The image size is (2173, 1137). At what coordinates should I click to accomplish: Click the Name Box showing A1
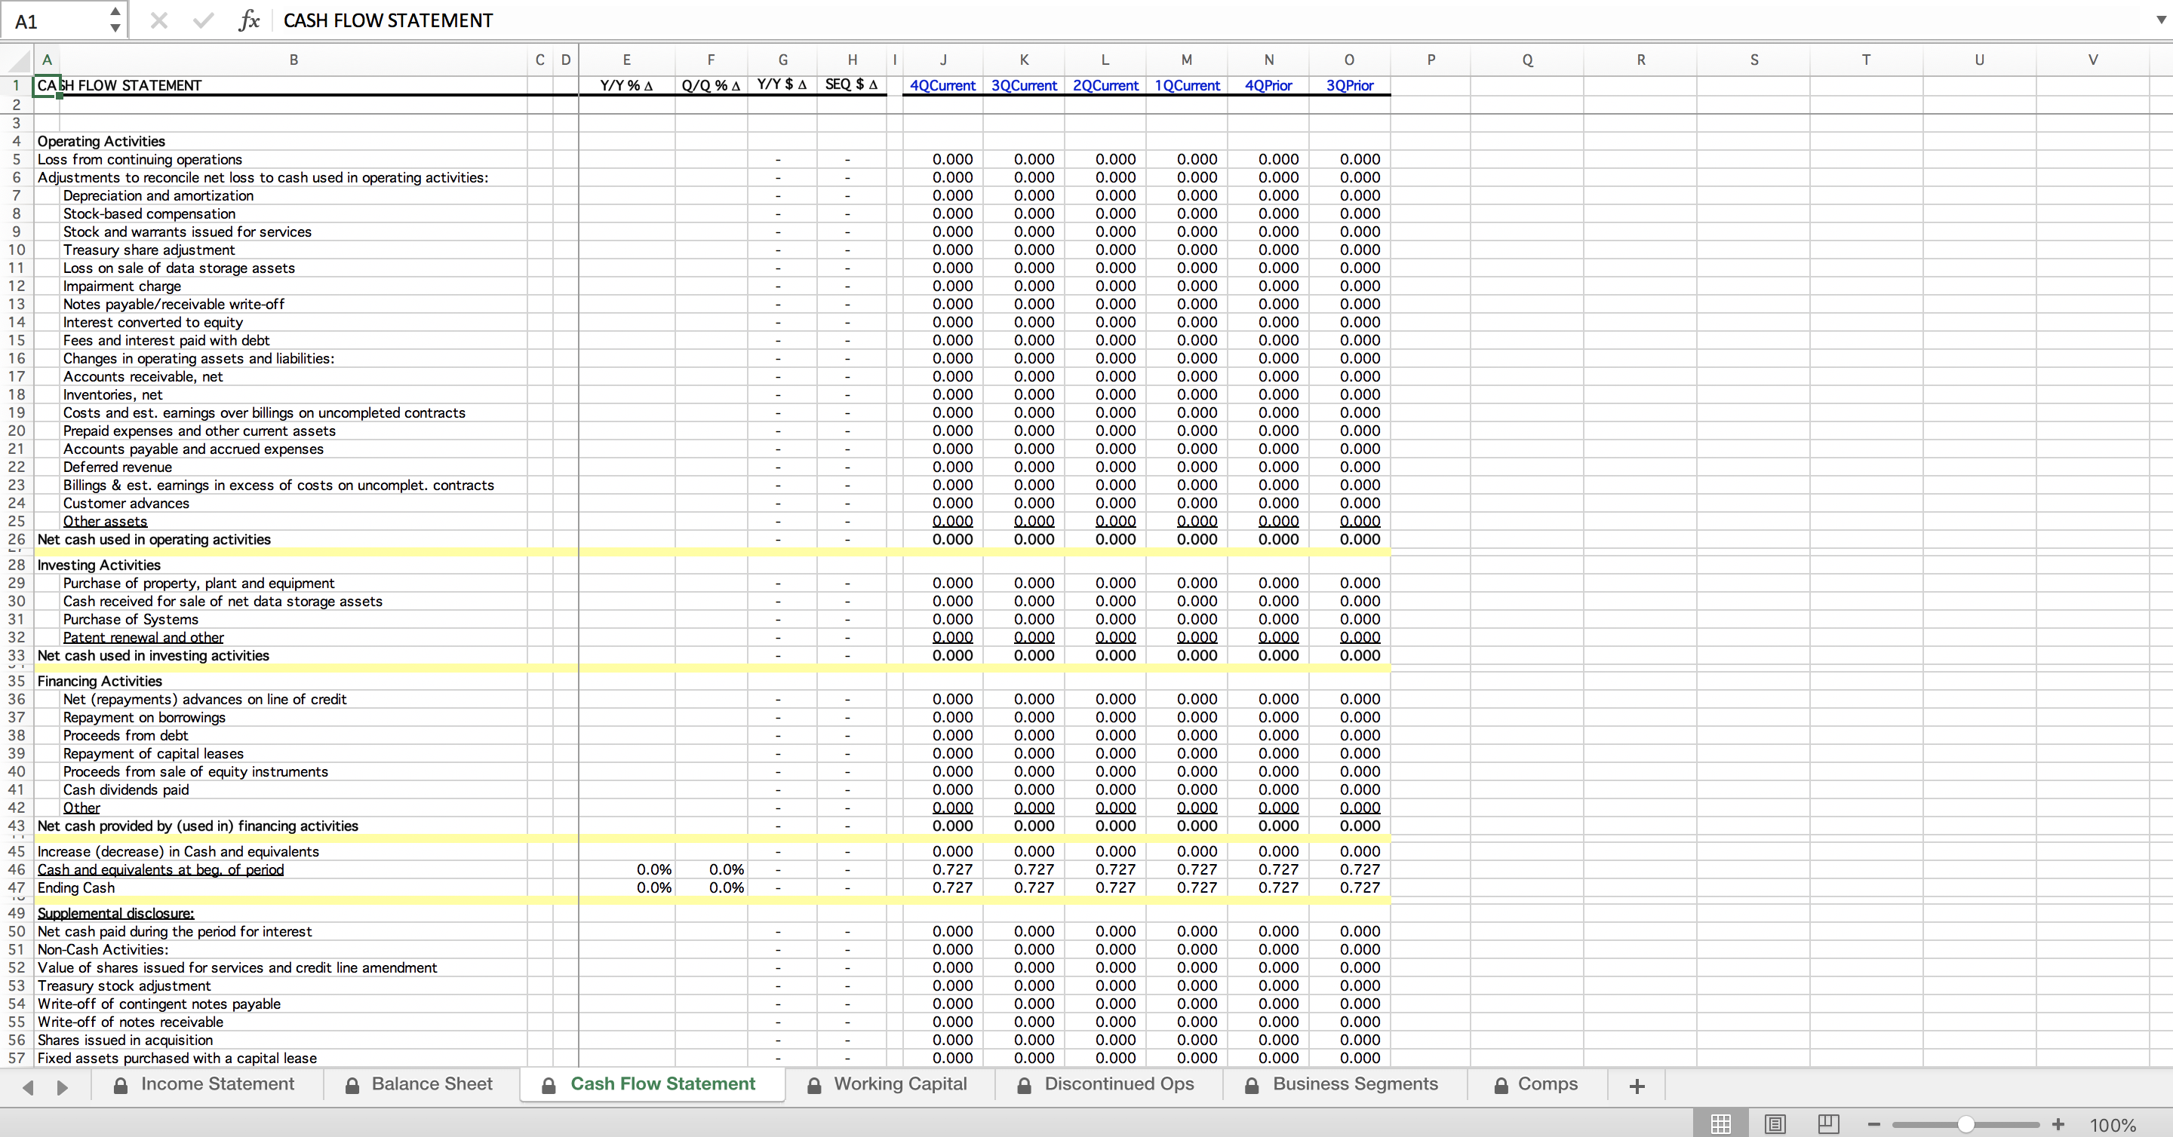(55, 20)
